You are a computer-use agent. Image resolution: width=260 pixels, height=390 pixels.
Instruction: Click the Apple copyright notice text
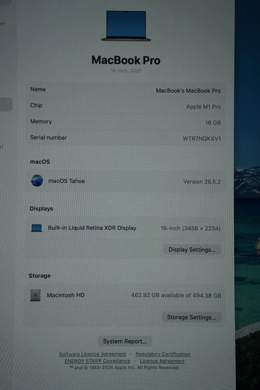point(124,368)
